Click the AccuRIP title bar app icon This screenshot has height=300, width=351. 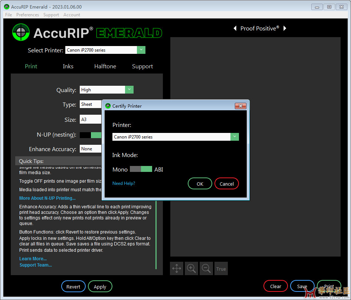coord(7,7)
